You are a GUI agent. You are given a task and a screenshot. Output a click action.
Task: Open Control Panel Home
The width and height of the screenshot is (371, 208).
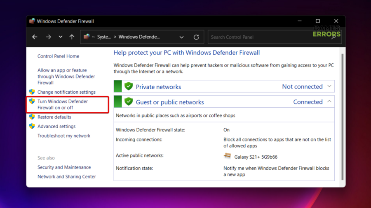[58, 56]
